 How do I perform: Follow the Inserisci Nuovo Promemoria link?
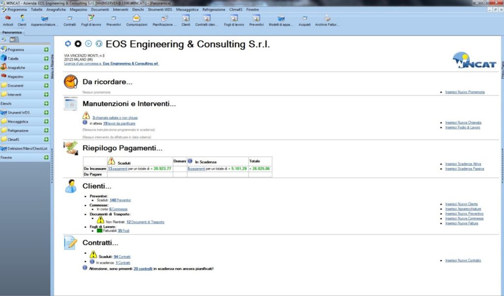[x=465, y=92]
